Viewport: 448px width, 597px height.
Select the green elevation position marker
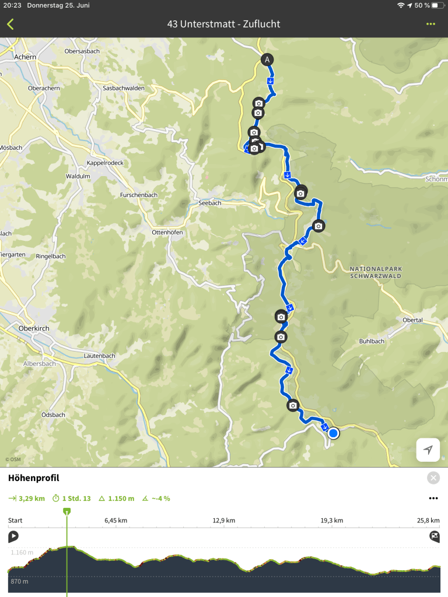(x=66, y=511)
